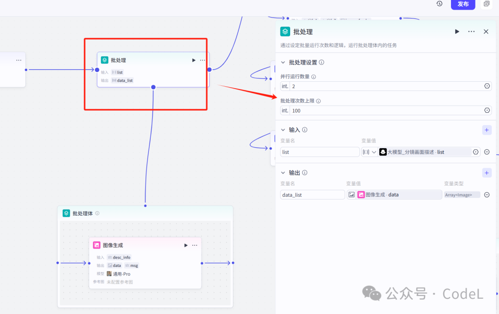
Task: Click the pink 图像生成 node icon
Action: point(97,245)
